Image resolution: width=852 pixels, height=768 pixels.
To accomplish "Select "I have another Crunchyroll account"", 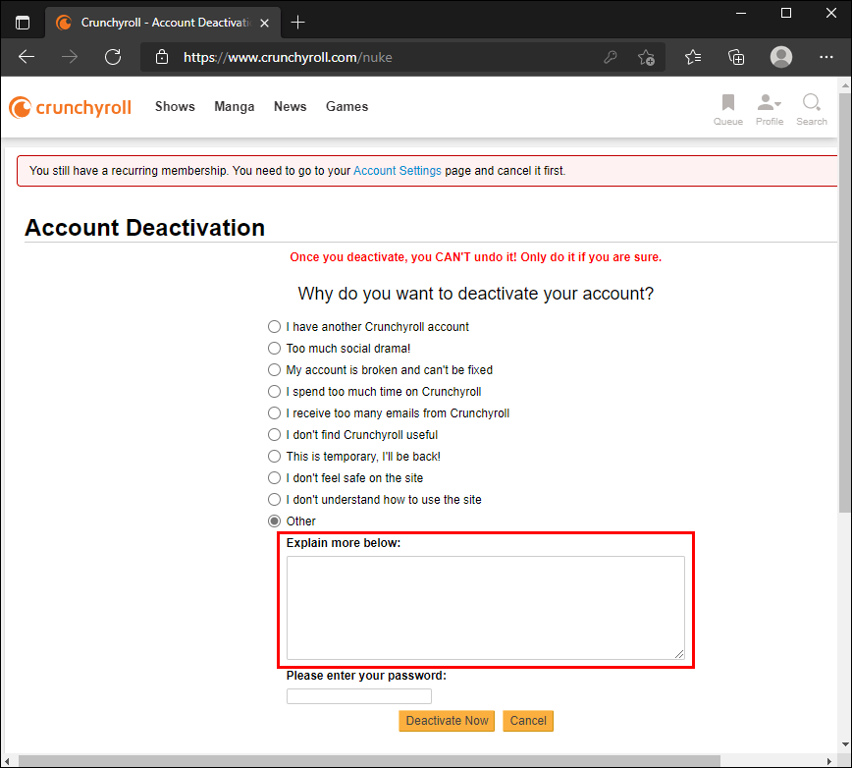I will click(275, 327).
